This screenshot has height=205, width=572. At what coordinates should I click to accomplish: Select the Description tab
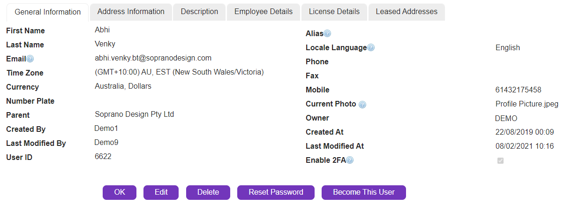199,12
